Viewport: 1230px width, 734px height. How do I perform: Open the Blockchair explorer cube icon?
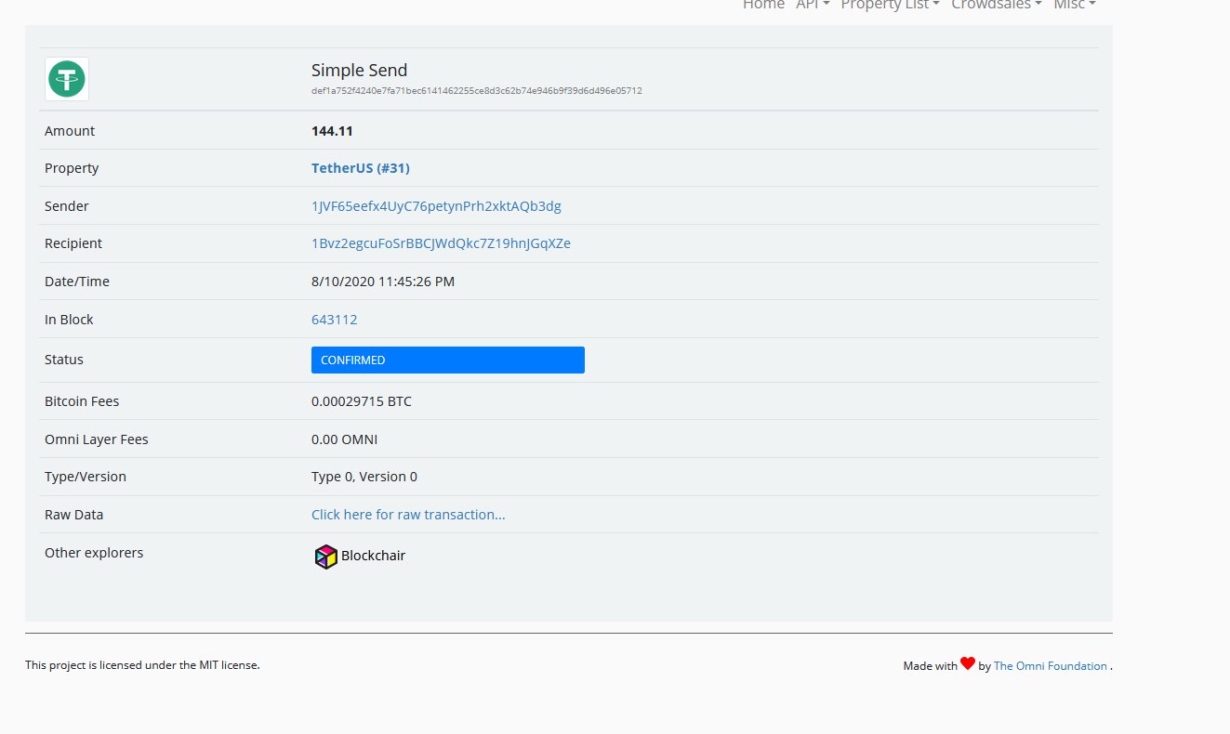325,557
